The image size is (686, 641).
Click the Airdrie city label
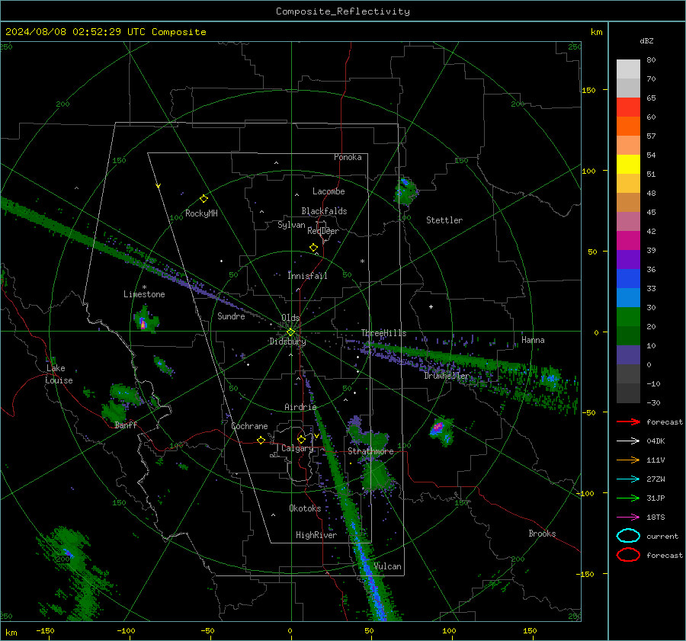click(300, 407)
